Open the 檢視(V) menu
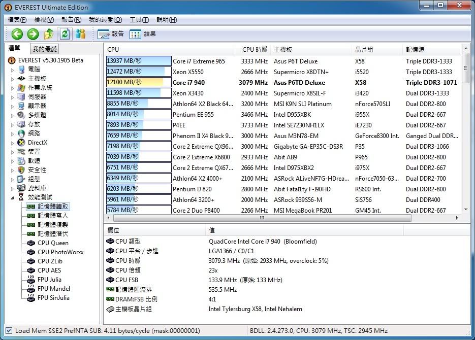 click(x=44, y=20)
